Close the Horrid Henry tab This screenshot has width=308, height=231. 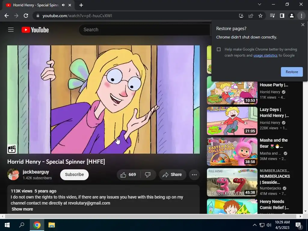click(x=70, y=5)
